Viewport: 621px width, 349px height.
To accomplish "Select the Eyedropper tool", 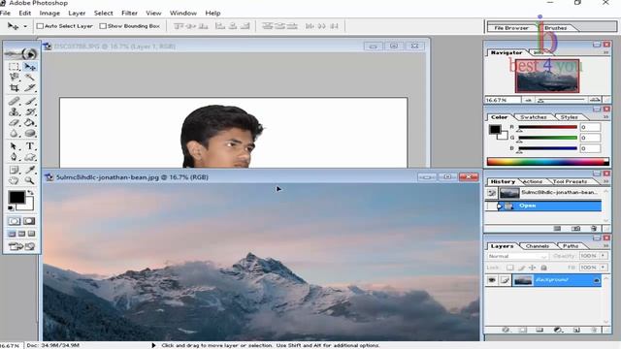I will tap(30, 171).
